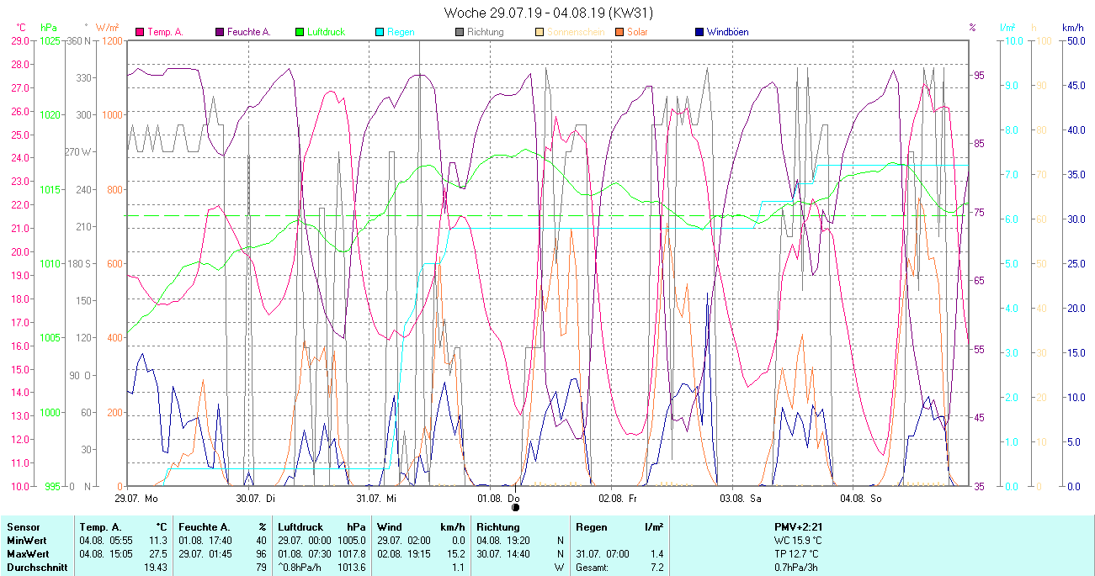The width and height of the screenshot is (1095, 576).
Task: Click the '30.07. Di' date label
Action: point(256,498)
